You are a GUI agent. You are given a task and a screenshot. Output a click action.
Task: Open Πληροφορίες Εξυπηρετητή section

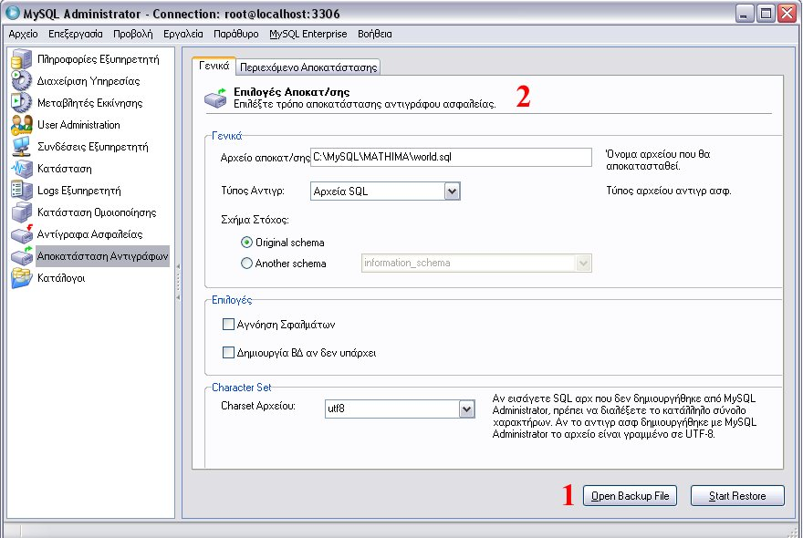99,59
